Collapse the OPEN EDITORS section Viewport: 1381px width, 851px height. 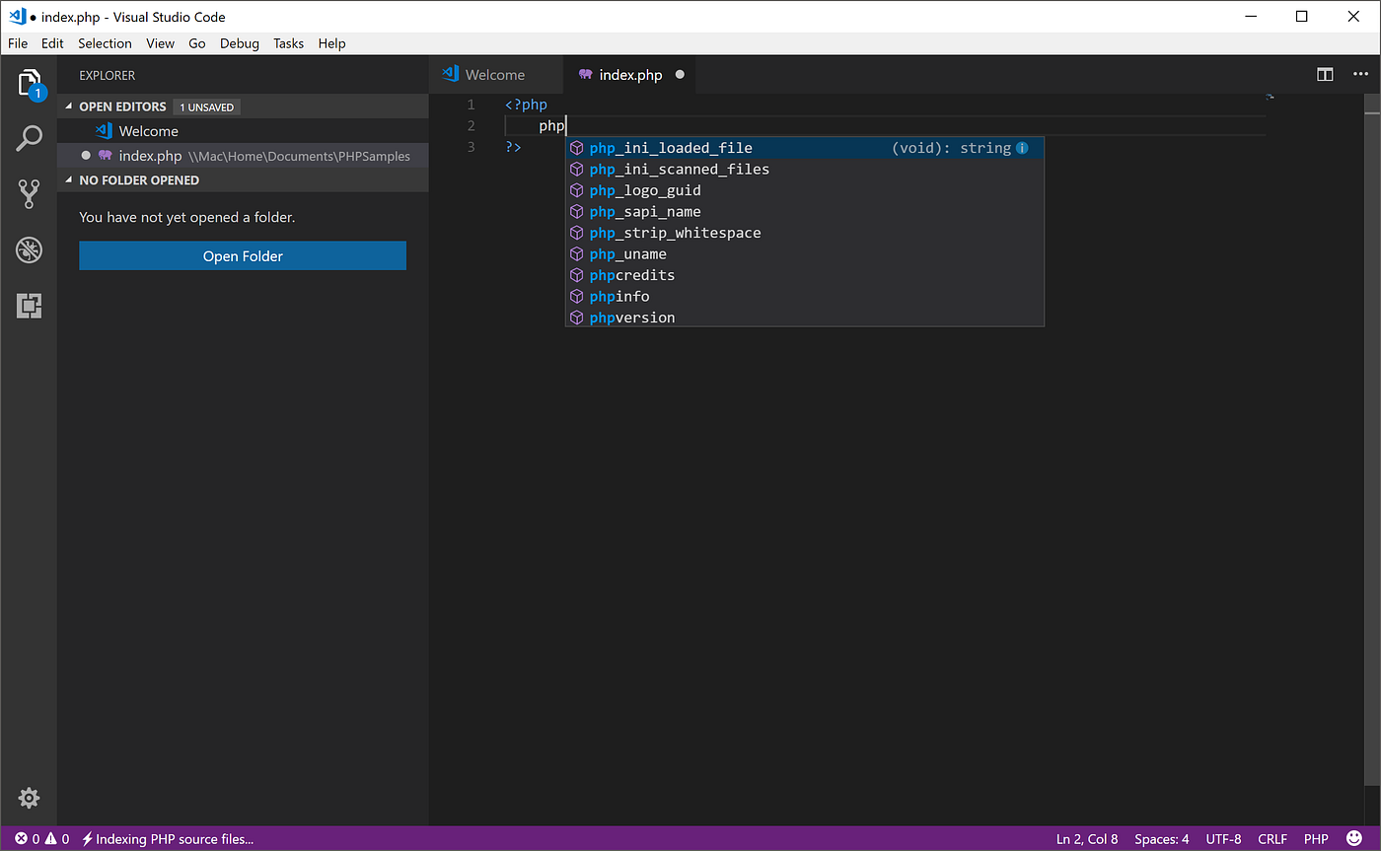pyautogui.click(x=67, y=106)
